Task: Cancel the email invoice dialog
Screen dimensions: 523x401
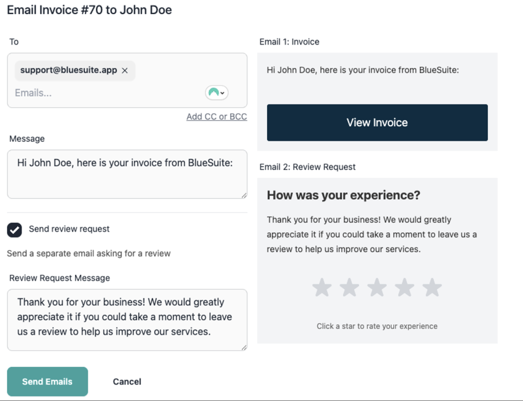Action: coord(127,382)
